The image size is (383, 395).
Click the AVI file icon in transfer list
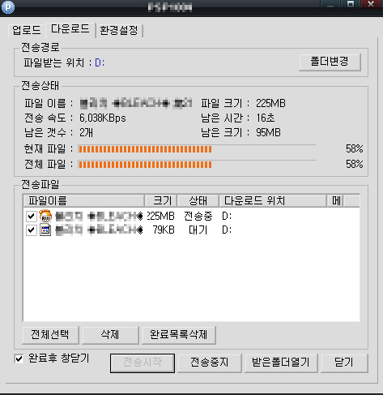(45, 216)
